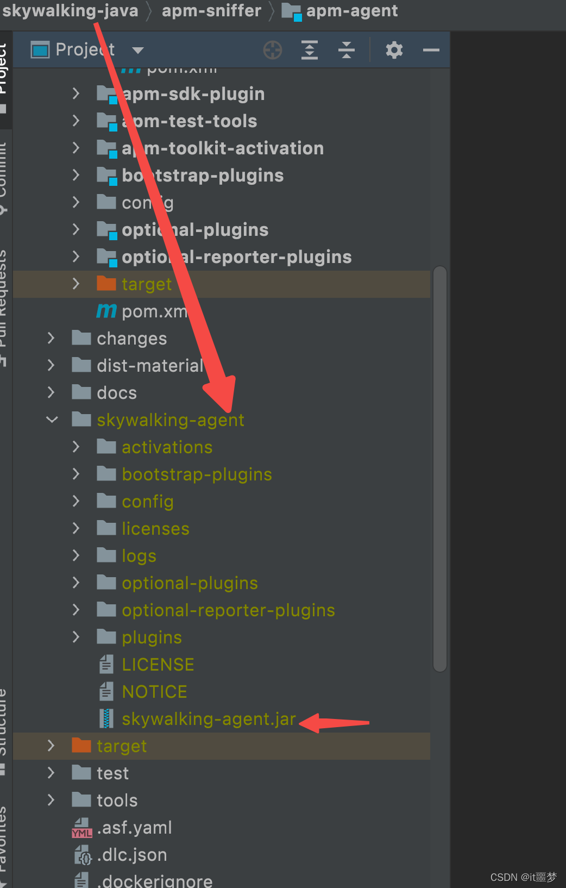The image size is (566, 888).
Task: Select the optional-plugins folder under skywalking-agent
Action: coord(190,583)
